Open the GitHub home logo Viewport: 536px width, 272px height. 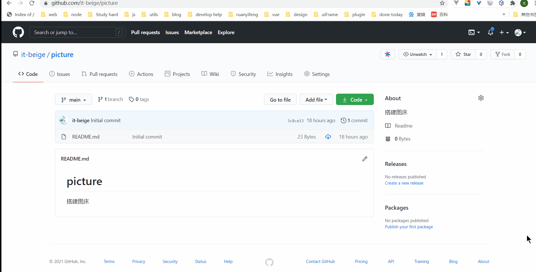pos(18,32)
